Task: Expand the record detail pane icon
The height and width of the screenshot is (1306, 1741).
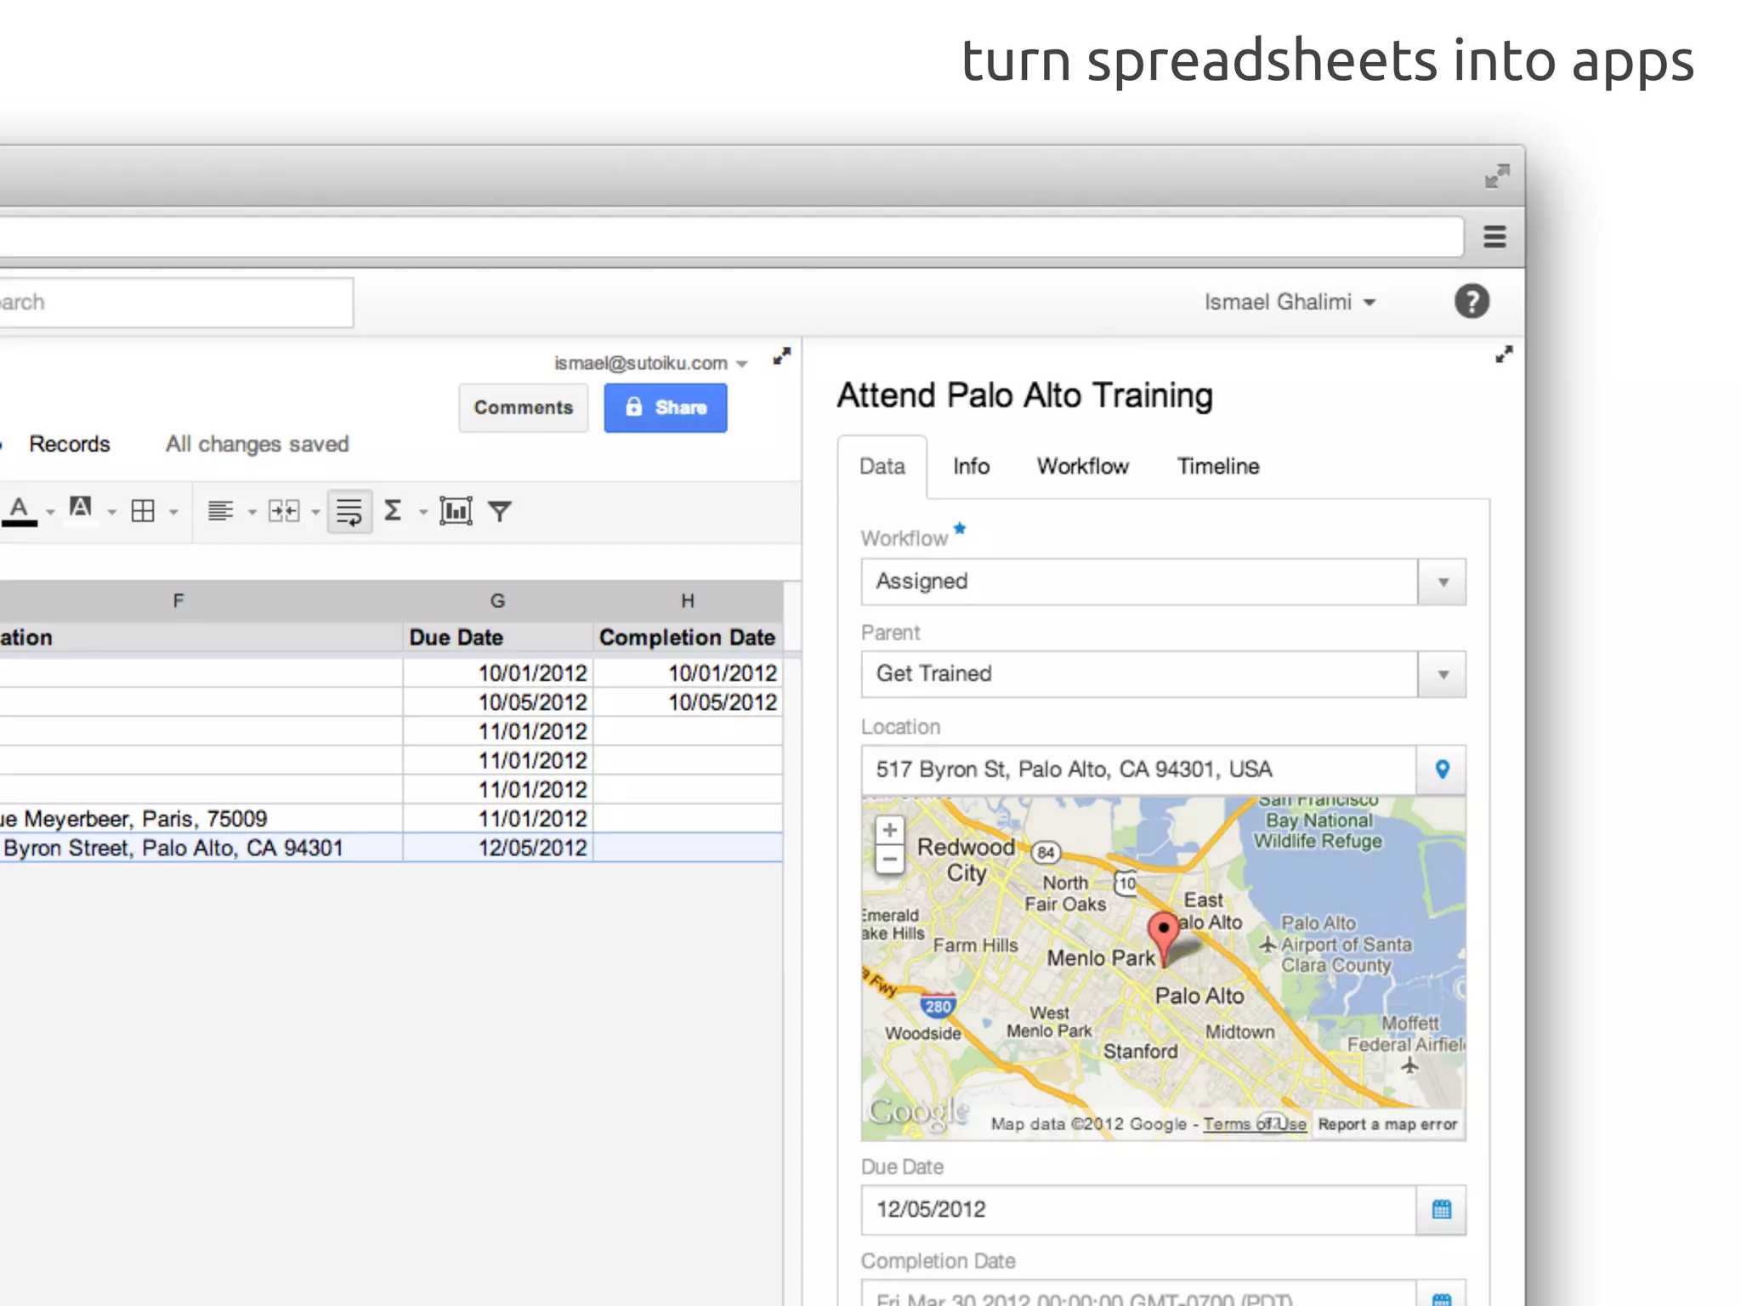Action: (x=1504, y=355)
